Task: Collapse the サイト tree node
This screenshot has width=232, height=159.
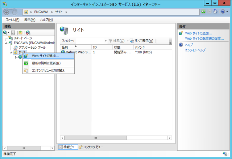Action: pos(11,53)
